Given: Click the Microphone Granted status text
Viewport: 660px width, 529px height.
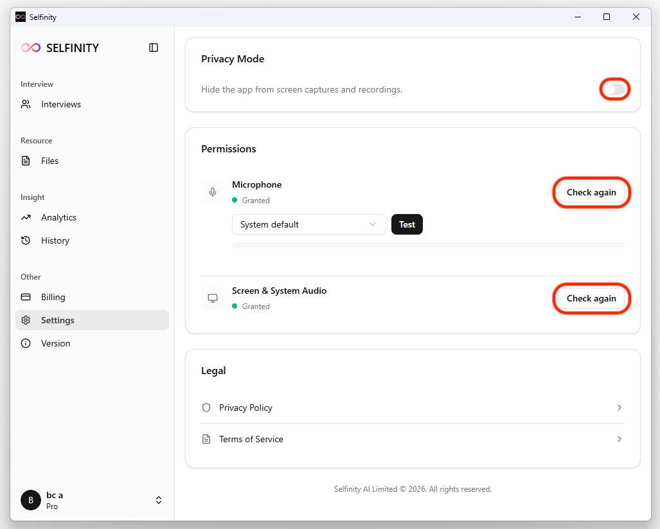Looking at the screenshot, I should click(256, 201).
